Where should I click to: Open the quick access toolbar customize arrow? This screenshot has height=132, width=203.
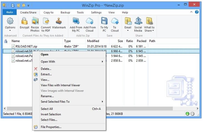click(x=28, y=6)
